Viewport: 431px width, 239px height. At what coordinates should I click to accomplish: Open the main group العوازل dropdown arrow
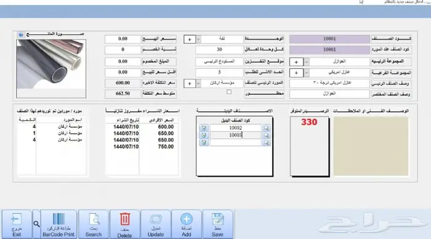click(x=307, y=62)
